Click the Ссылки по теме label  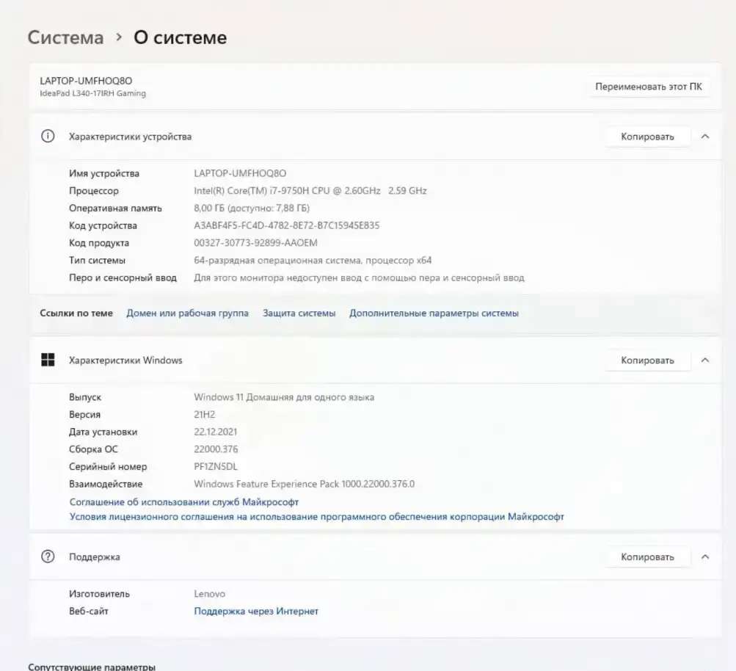(76, 313)
